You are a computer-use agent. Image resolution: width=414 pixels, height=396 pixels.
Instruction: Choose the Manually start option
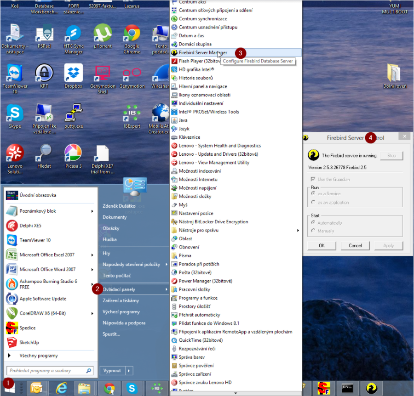(x=313, y=231)
